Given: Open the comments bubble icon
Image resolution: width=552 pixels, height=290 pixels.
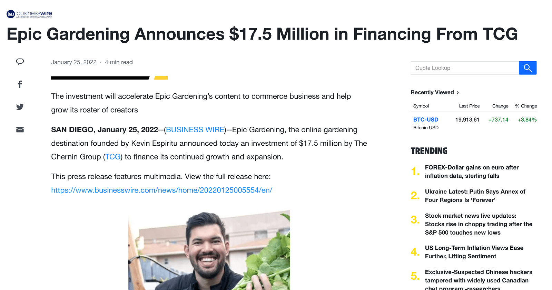Looking at the screenshot, I should 20,62.
